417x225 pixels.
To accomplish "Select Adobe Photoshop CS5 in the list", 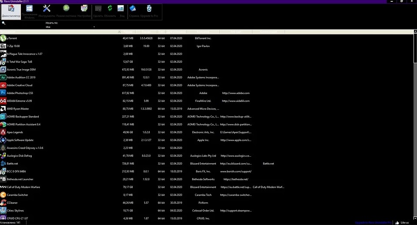I will pyautogui.click(x=20, y=93).
